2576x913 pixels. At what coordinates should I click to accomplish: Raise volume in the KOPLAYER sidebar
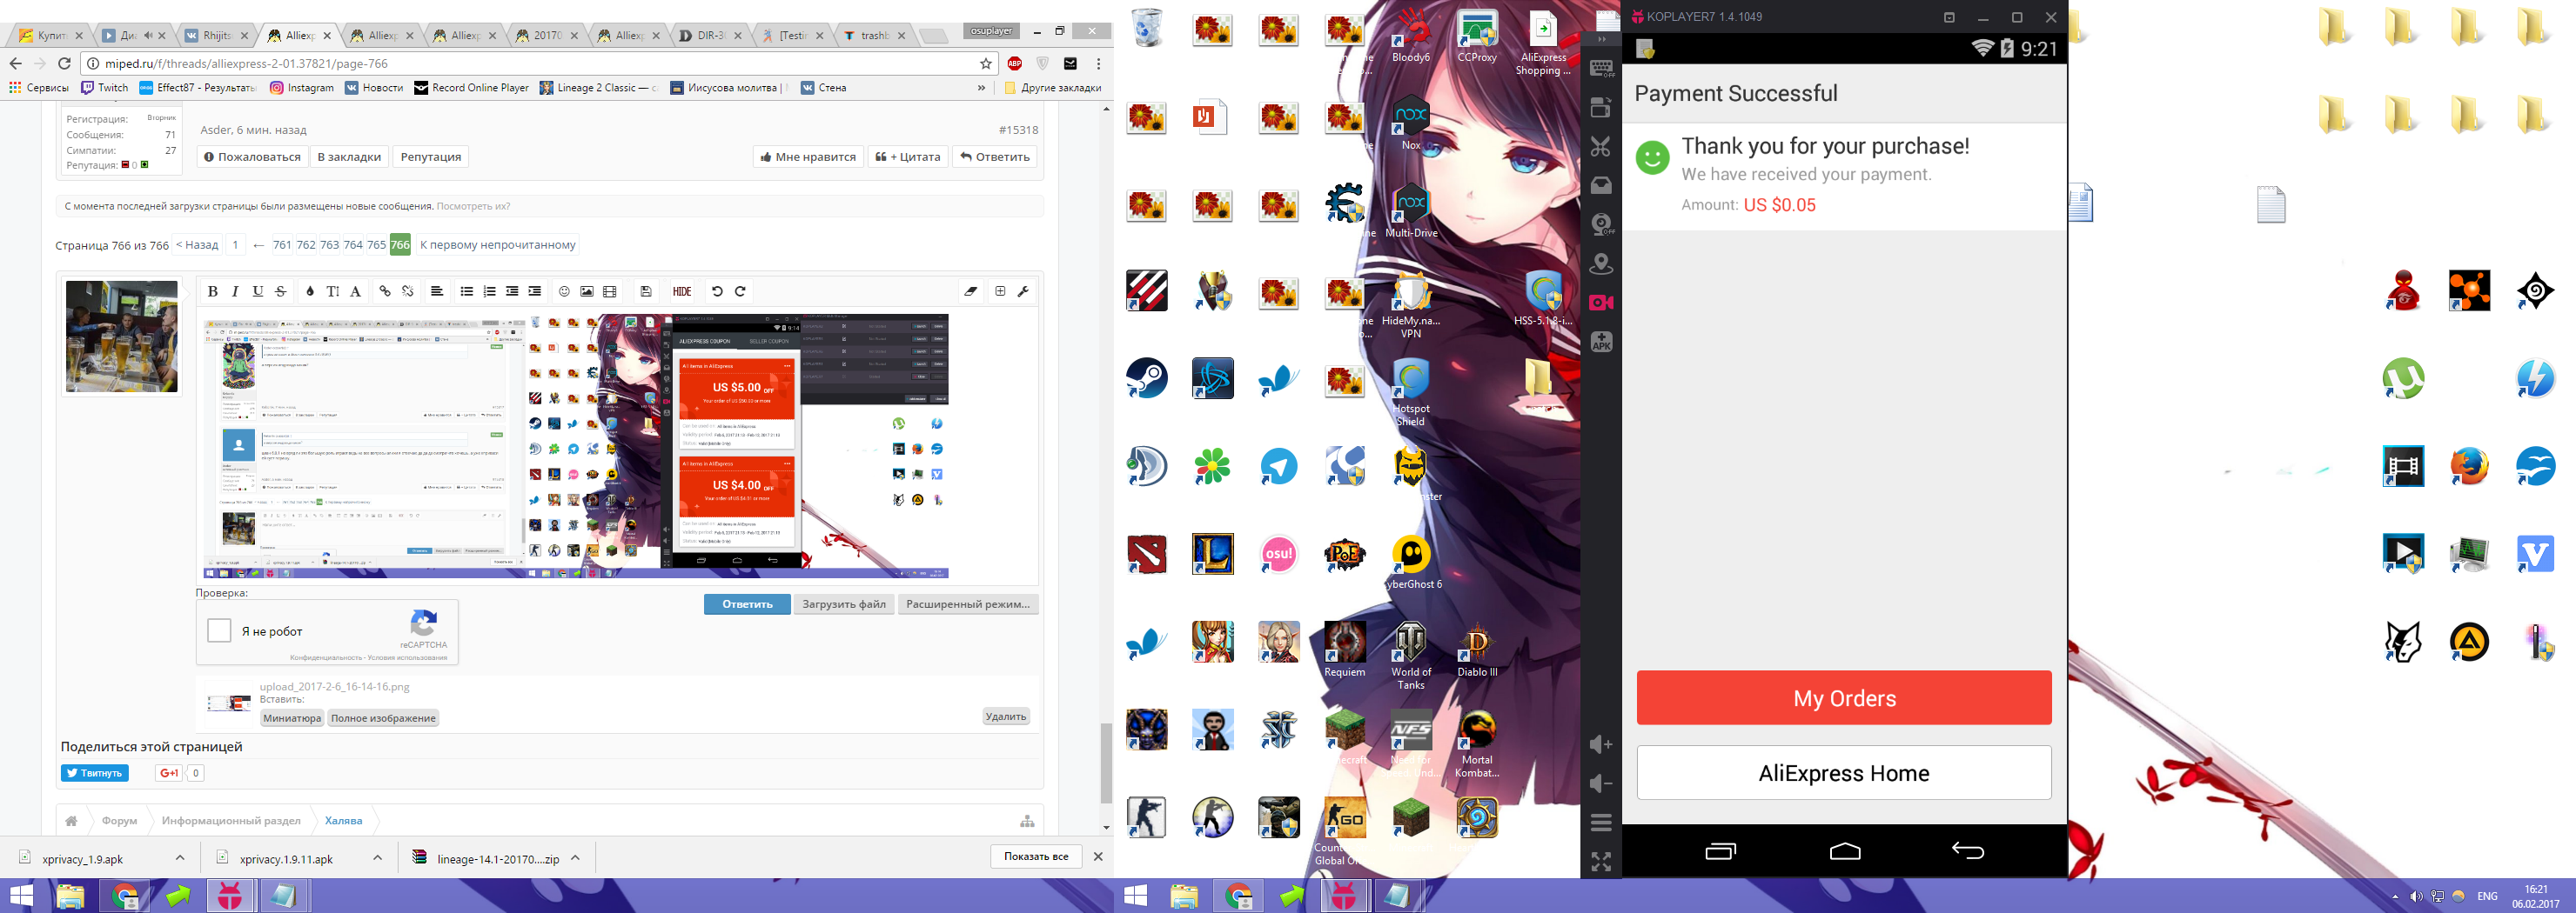(x=1601, y=744)
